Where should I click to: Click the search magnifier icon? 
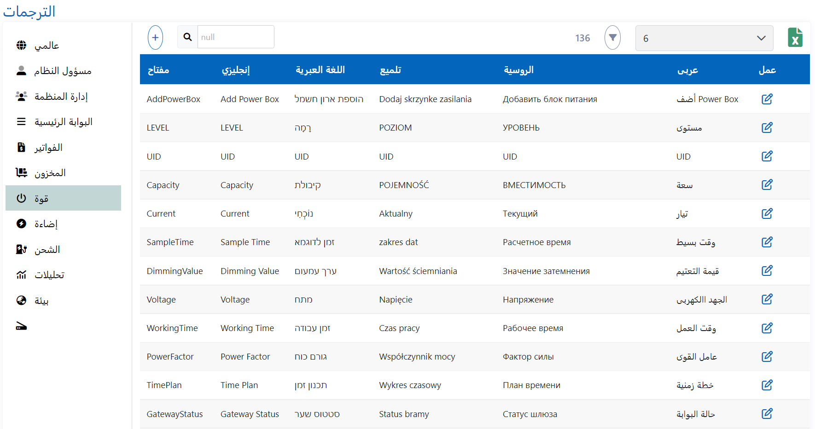pos(187,36)
